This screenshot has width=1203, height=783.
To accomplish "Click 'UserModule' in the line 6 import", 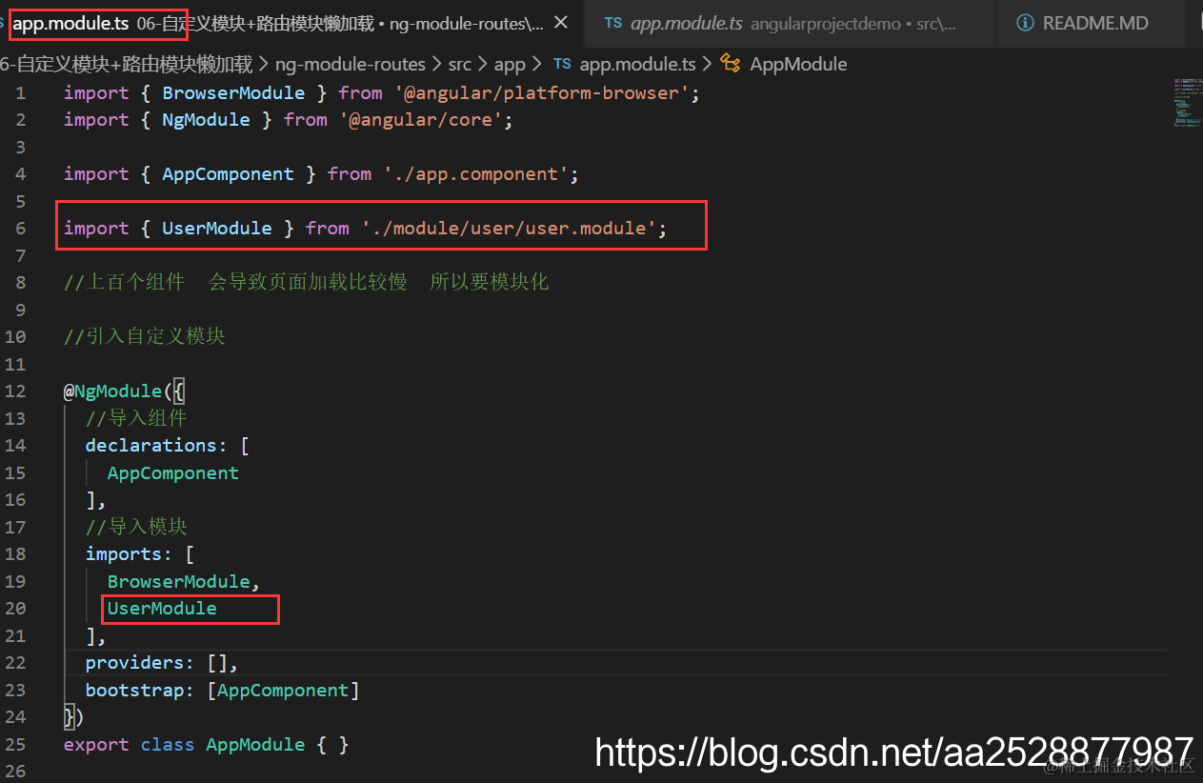I will pos(217,229).
